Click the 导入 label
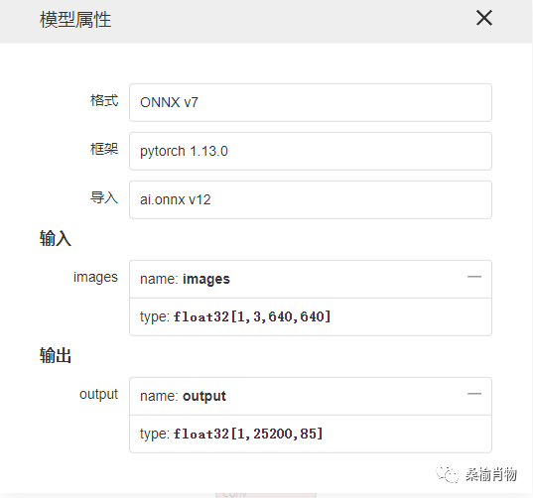This screenshot has width=533, height=498. 104,197
